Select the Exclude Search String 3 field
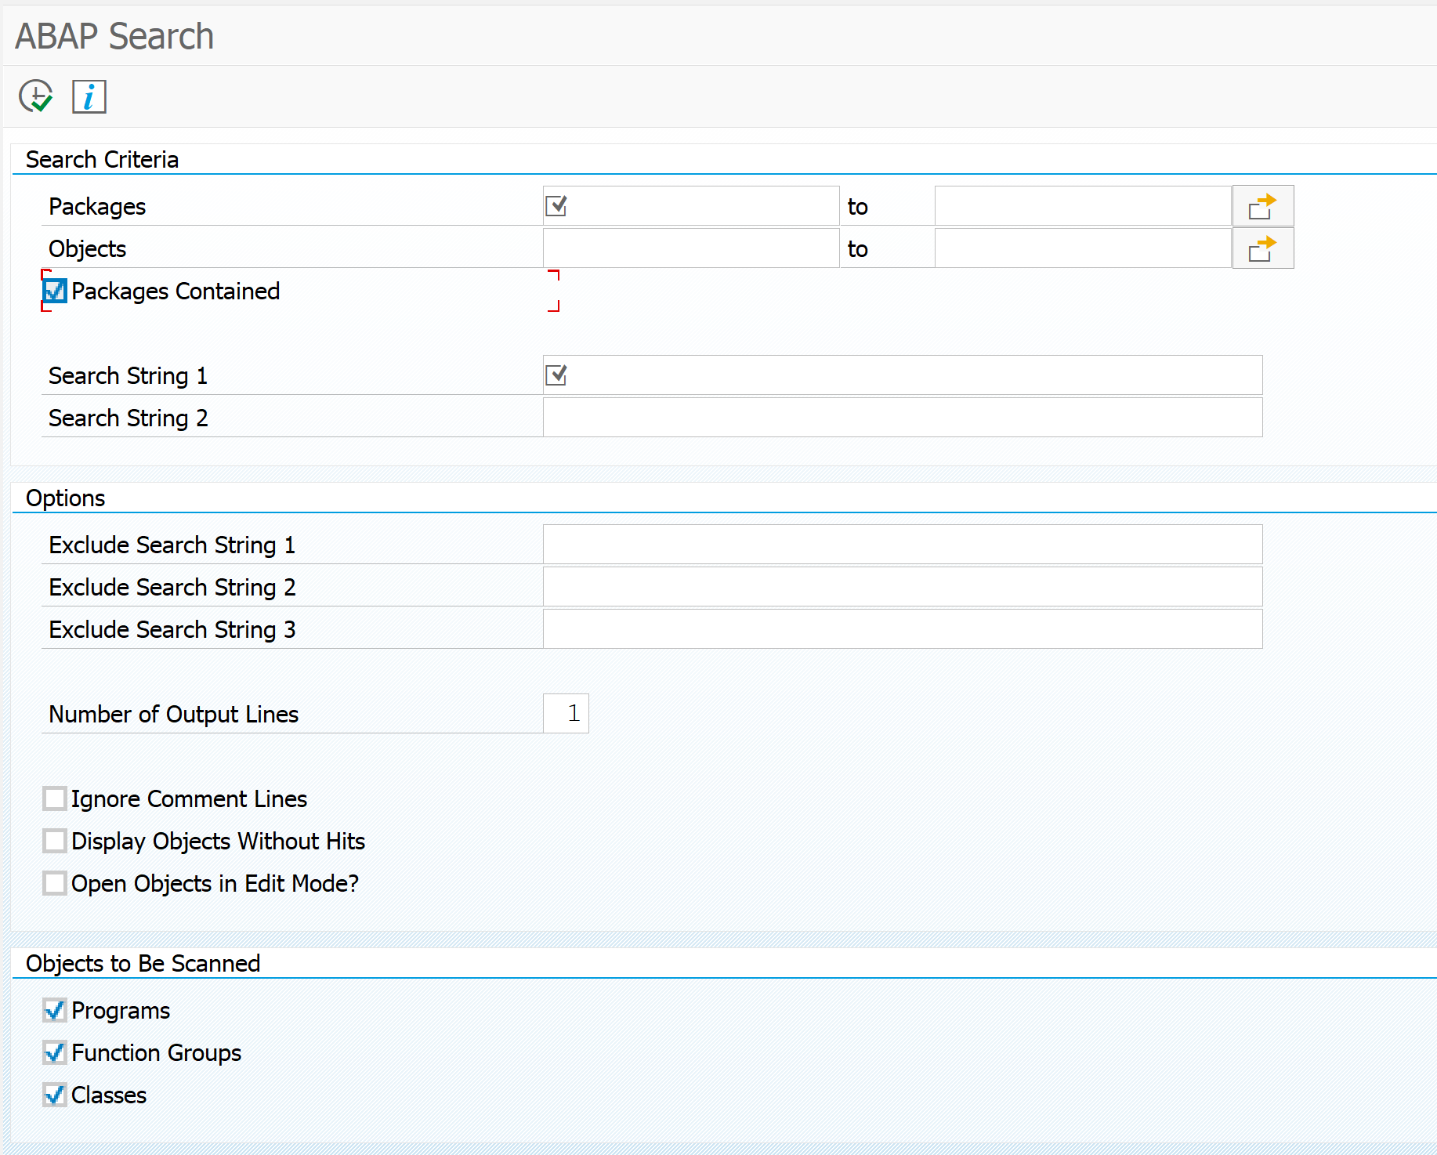 click(x=901, y=629)
